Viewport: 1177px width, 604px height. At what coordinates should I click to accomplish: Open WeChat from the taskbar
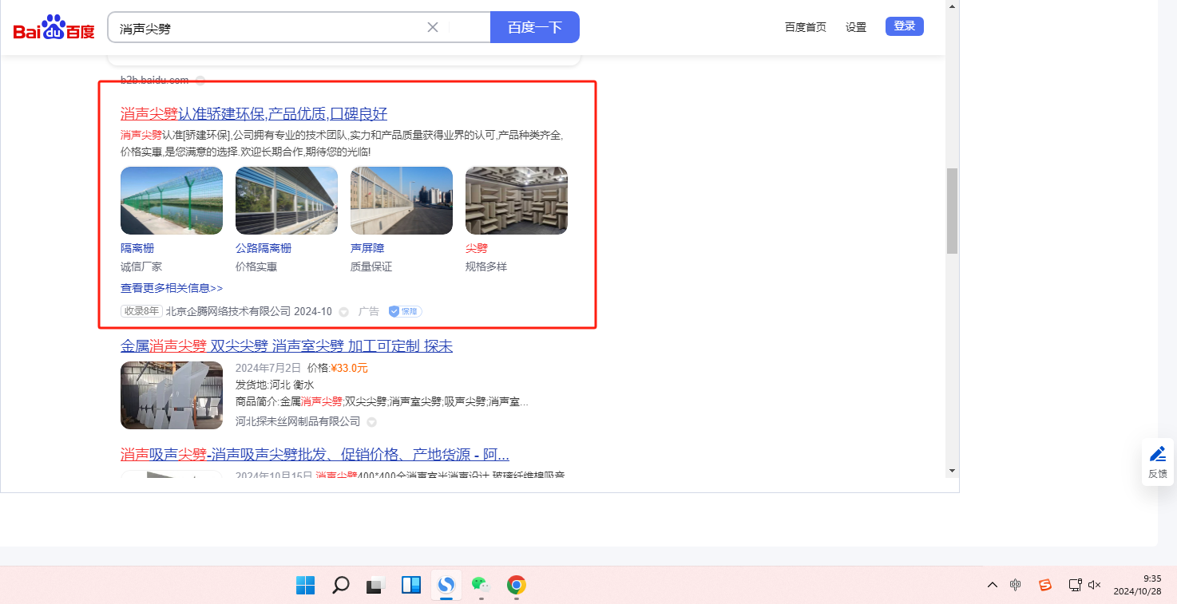pos(480,586)
